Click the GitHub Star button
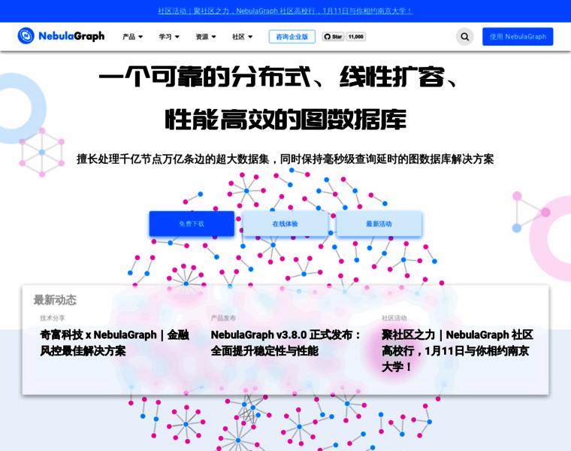Image resolution: width=571 pixels, height=451 pixels. click(333, 36)
